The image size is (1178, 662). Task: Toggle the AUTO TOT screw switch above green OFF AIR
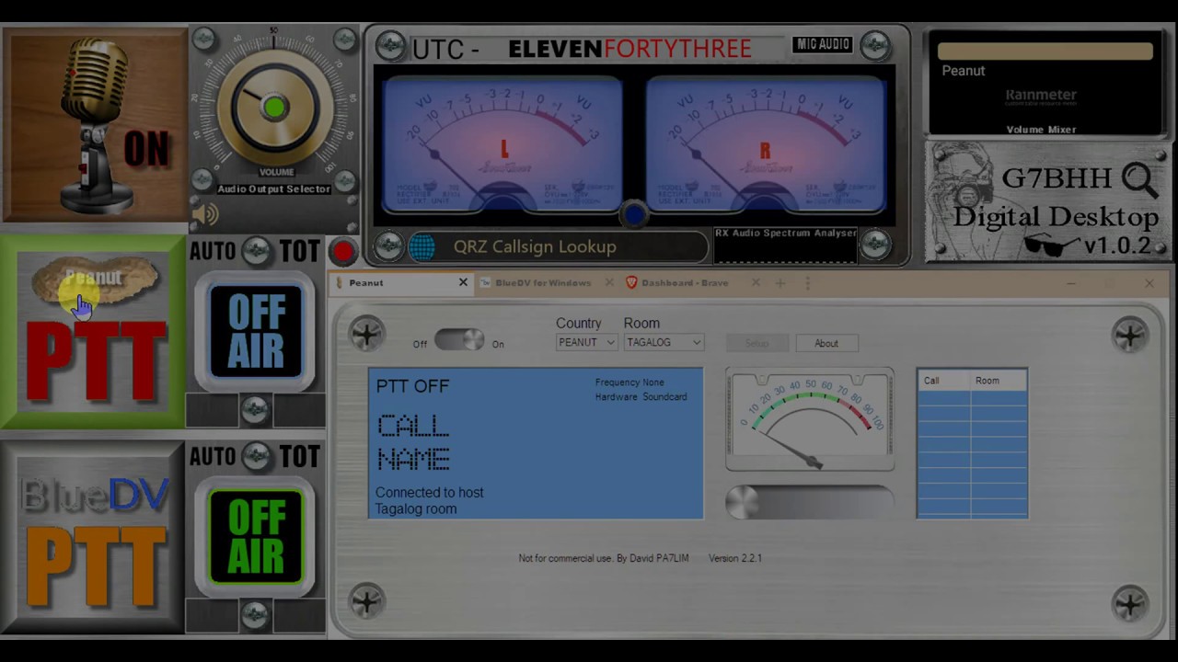pyautogui.click(x=256, y=456)
